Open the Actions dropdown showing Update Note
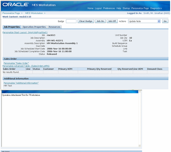171x152 pixels. pyautogui.click(x=144, y=21)
